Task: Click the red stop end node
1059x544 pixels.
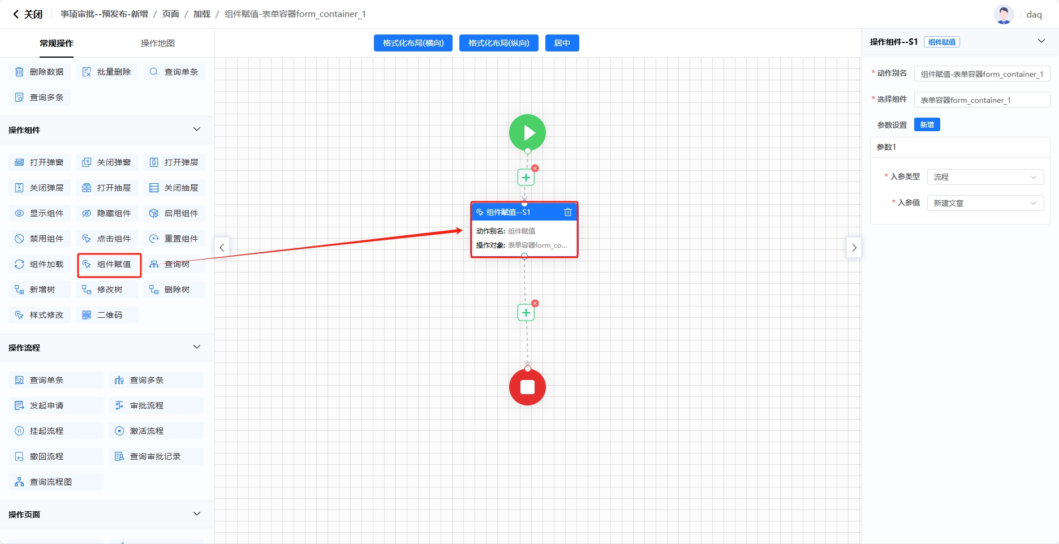Action: 527,387
